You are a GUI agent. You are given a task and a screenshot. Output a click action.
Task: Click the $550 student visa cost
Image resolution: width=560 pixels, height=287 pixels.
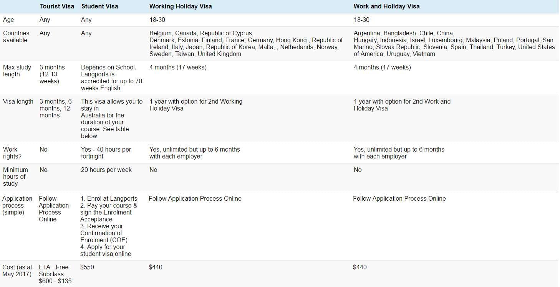87,267
